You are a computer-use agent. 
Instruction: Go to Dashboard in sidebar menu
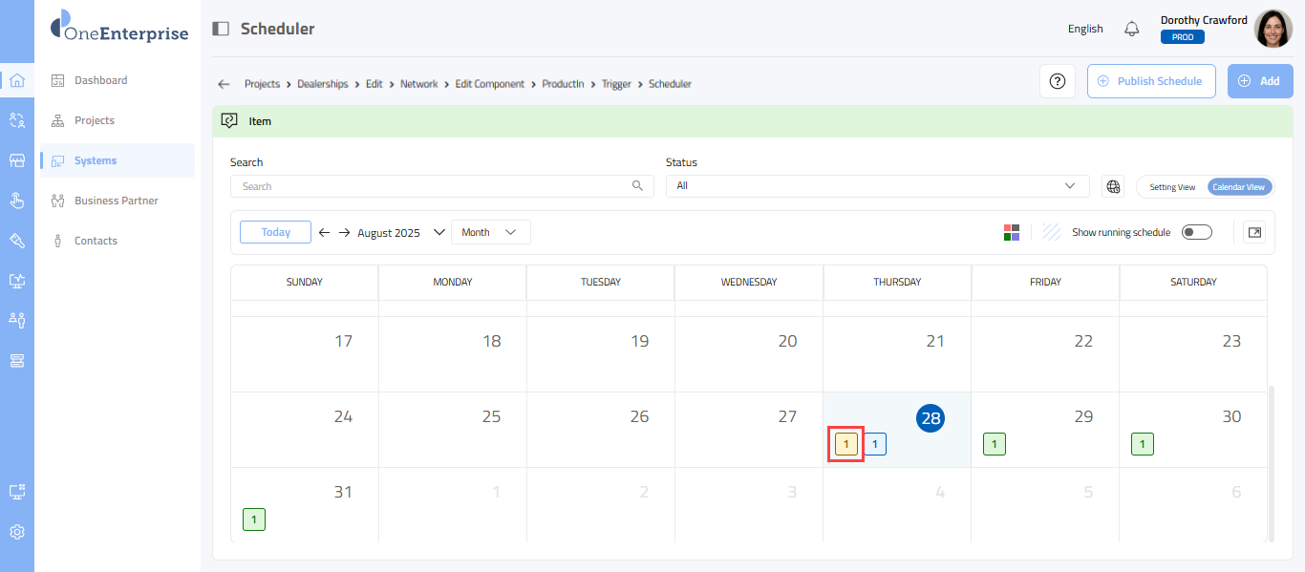(x=100, y=80)
